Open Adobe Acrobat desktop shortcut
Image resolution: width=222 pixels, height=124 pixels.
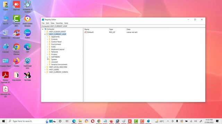coord(6,77)
